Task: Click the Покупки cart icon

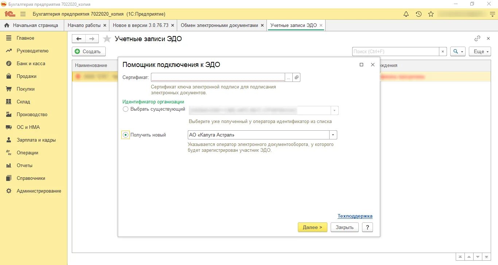Action: point(9,89)
